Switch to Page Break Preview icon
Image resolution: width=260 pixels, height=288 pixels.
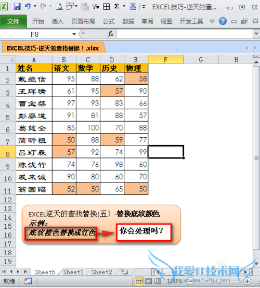(x=158, y=281)
